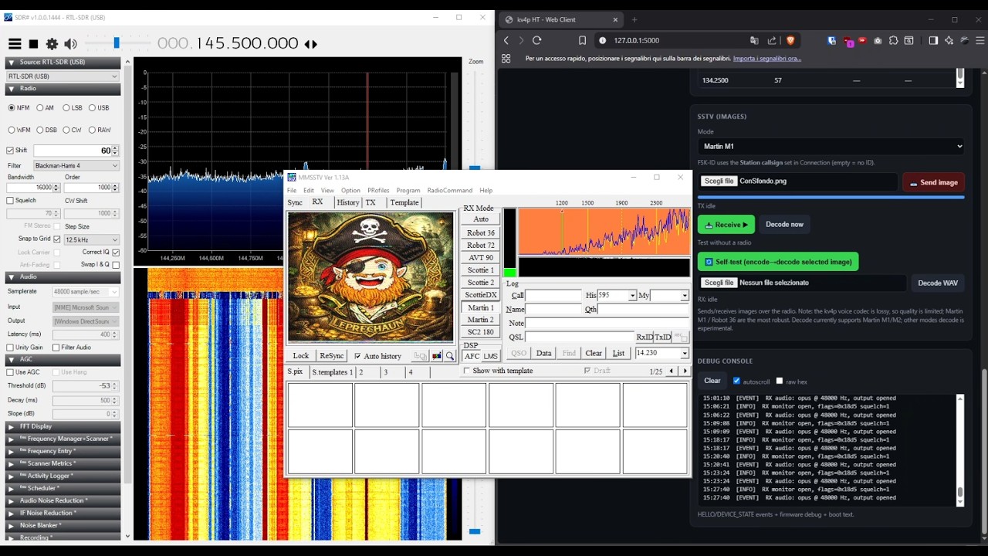The height and width of the screenshot is (556, 988).
Task: Open the Leo AI sparkle icon
Action: (x=949, y=40)
